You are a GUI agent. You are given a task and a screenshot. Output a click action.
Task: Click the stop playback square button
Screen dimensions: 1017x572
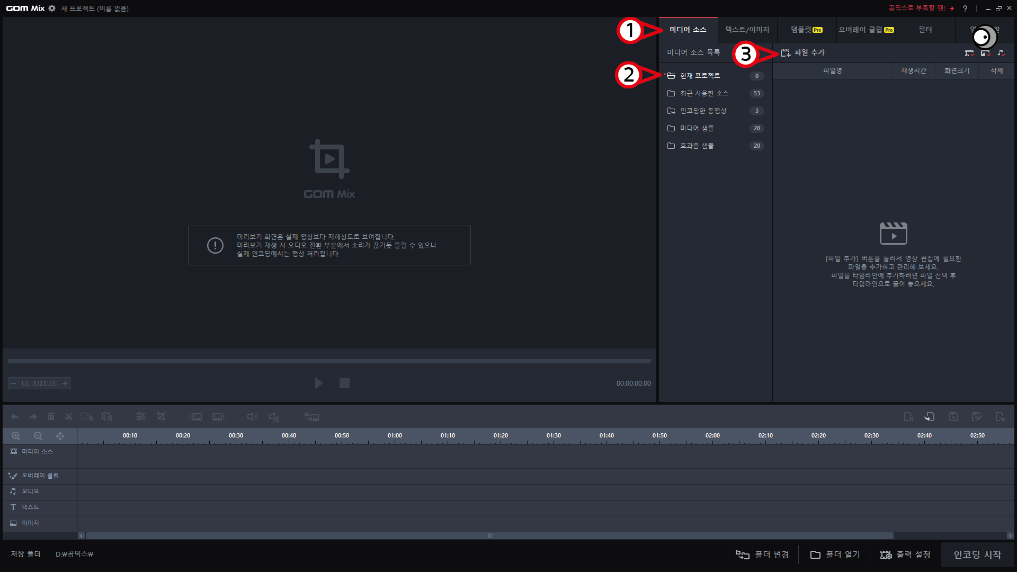[x=344, y=383]
